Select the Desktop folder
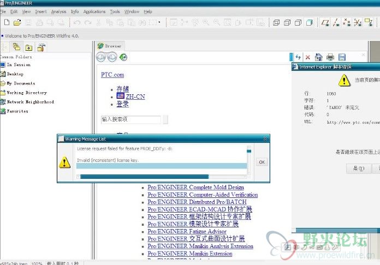This screenshot has height=265, width=380. click(12, 74)
